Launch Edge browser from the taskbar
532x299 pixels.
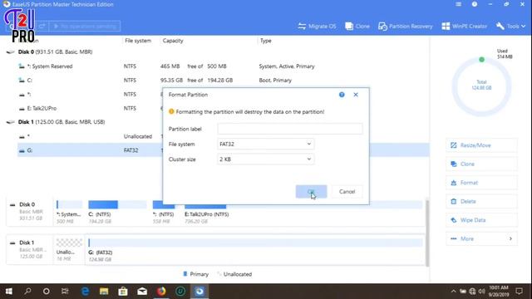(x=85, y=292)
